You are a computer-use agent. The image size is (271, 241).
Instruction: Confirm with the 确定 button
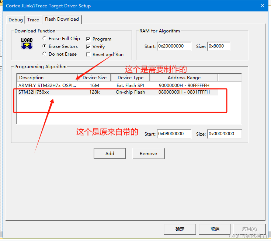pos(180,229)
